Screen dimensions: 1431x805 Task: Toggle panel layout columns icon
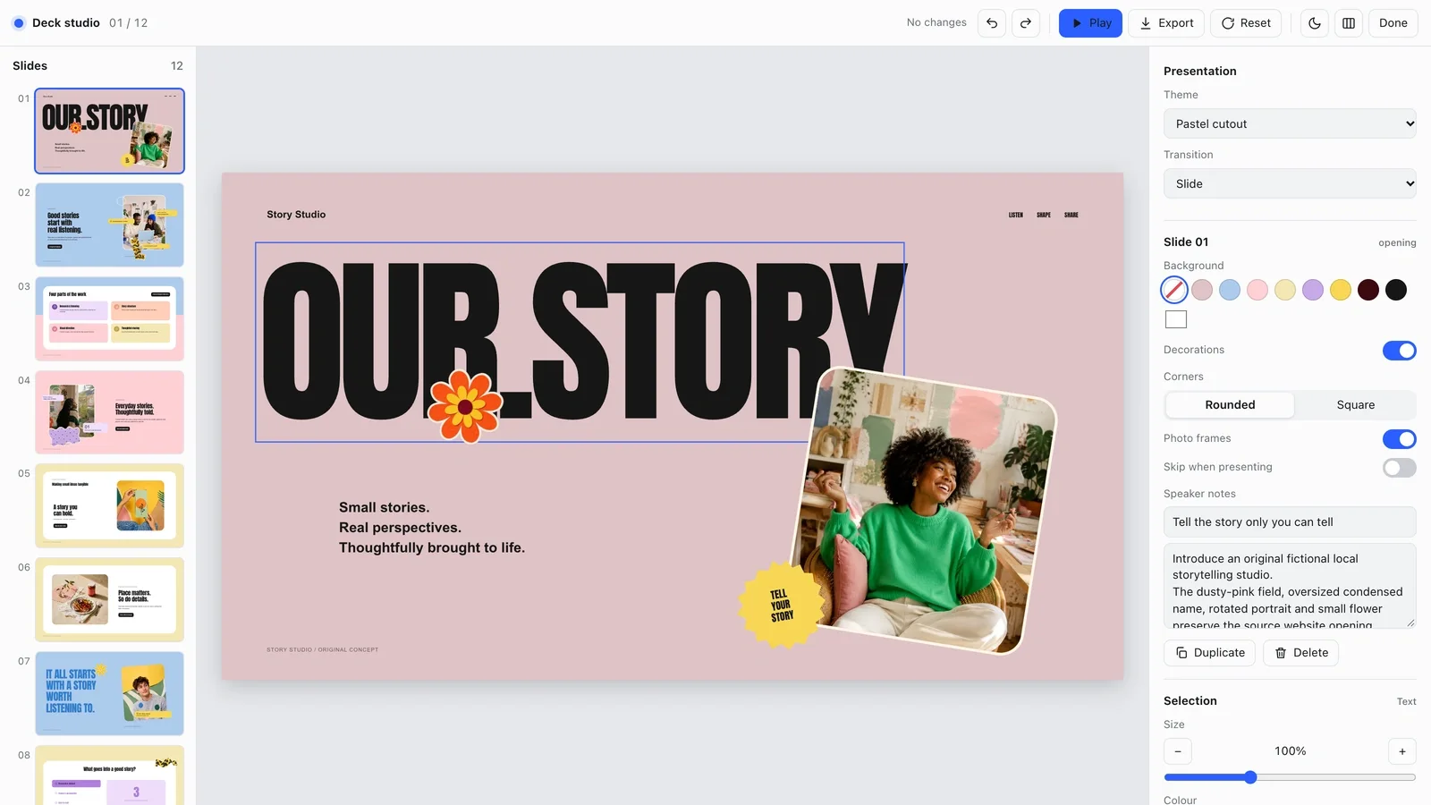[x=1349, y=23]
